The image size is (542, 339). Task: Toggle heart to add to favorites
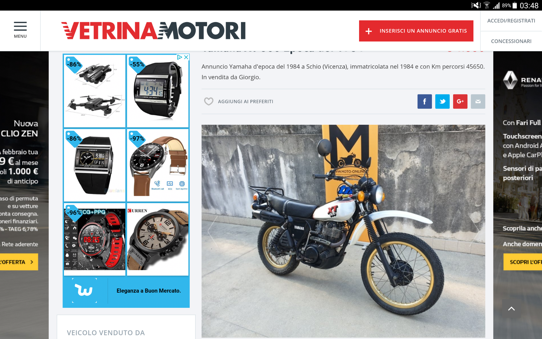click(x=209, y=101)
